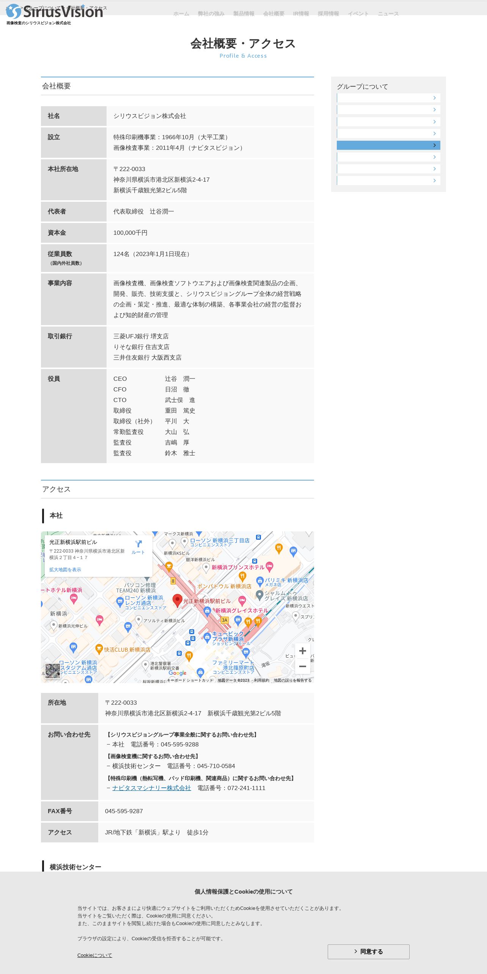Click 光正新横浜駅前ビル title in map card
487x974 pixels.
pyautogui.click(x=73, y=542)
